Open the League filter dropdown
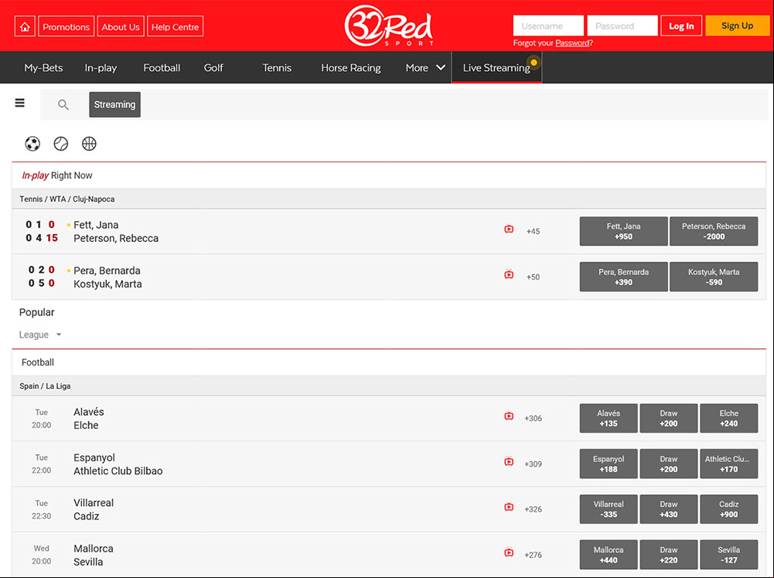 (x=40, y=335)
